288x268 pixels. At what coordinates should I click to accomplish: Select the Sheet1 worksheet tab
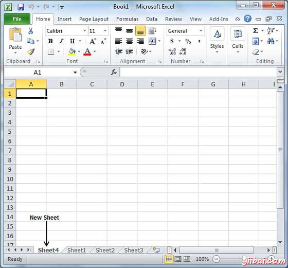pyautogui.click(x=77, y=250)
